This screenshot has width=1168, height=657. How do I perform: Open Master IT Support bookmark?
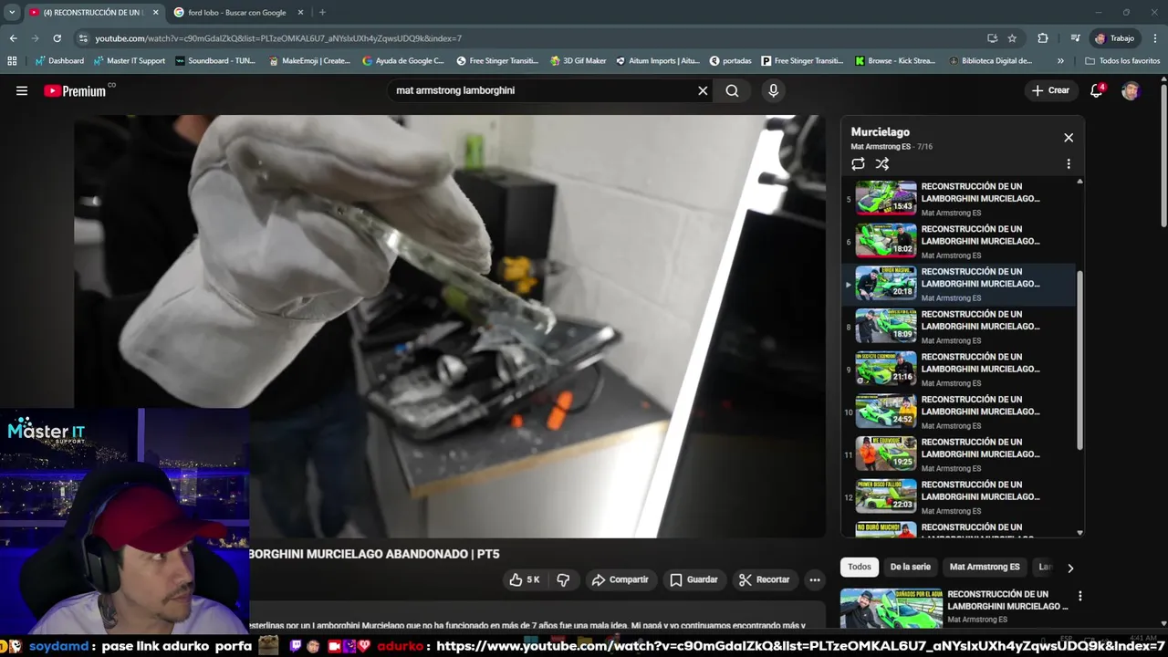point(130,61)
